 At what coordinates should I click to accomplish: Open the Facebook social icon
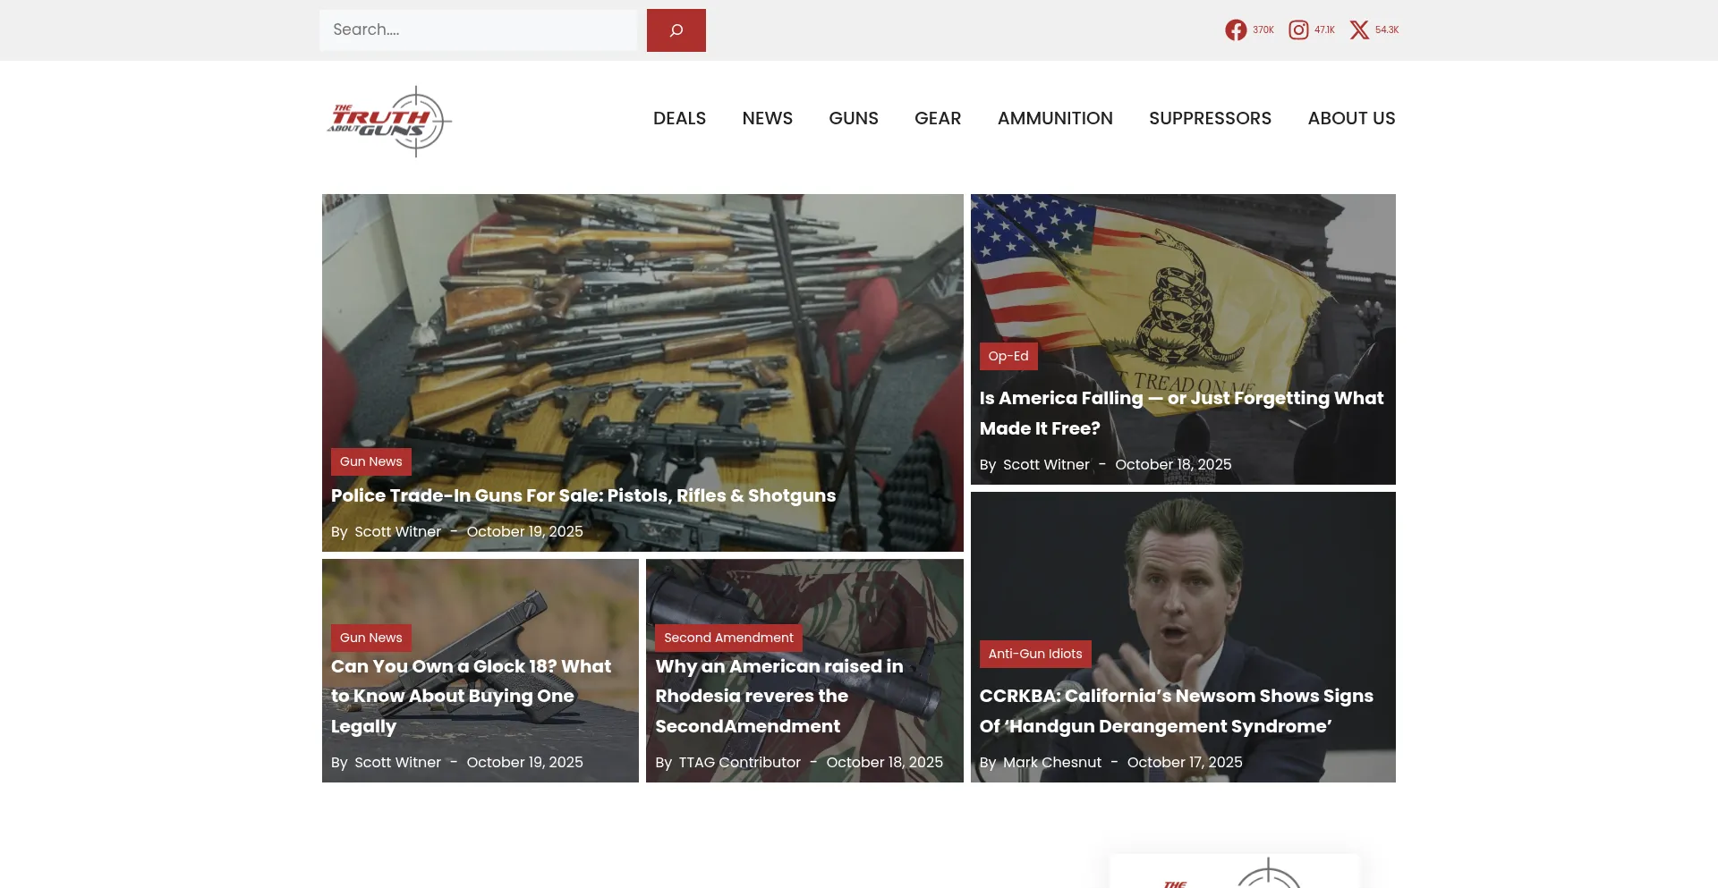[x=1236, y=30]
